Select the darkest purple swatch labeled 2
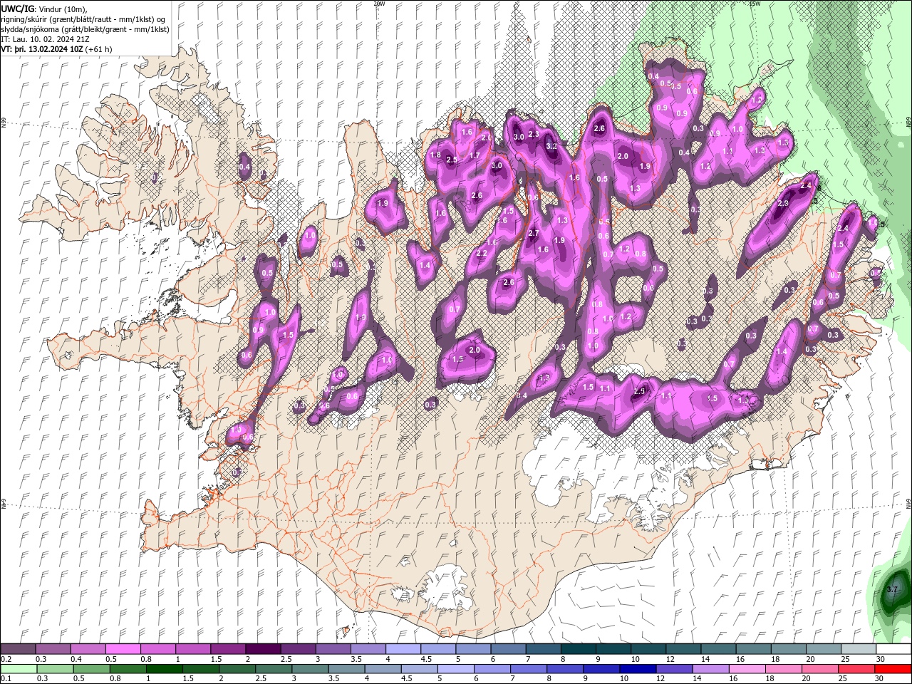The height and width of the screenshot is (684, 912). tap(263, 649)
